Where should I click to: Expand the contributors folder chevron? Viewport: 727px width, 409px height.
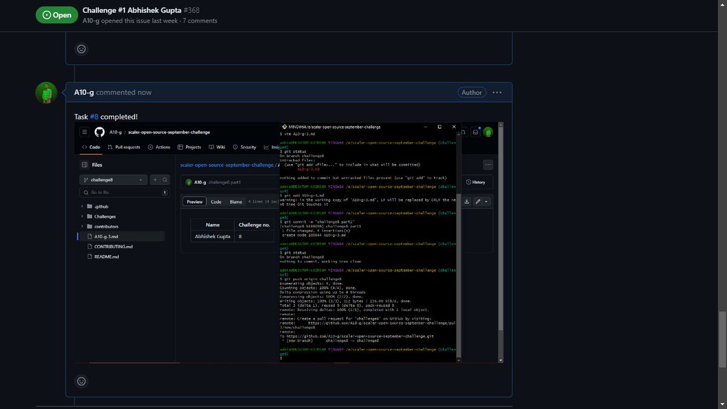point(82,226)
